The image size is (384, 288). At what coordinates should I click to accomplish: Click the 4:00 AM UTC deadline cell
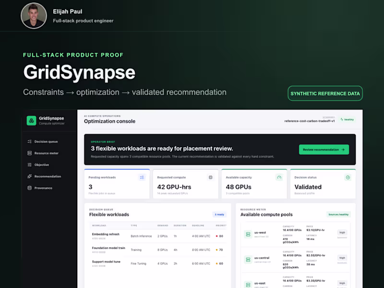click(201, 236)
